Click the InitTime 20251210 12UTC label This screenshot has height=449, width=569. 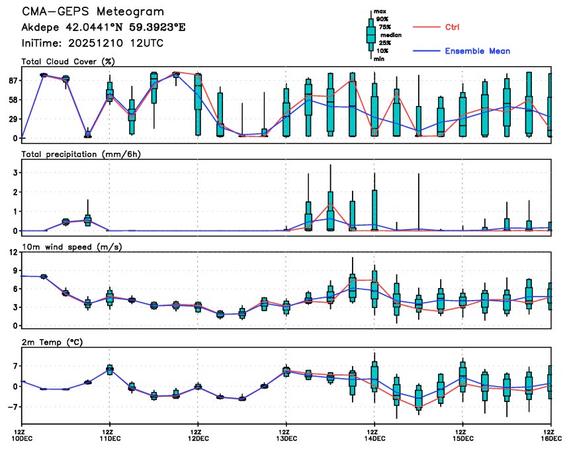tap(93, 43)
